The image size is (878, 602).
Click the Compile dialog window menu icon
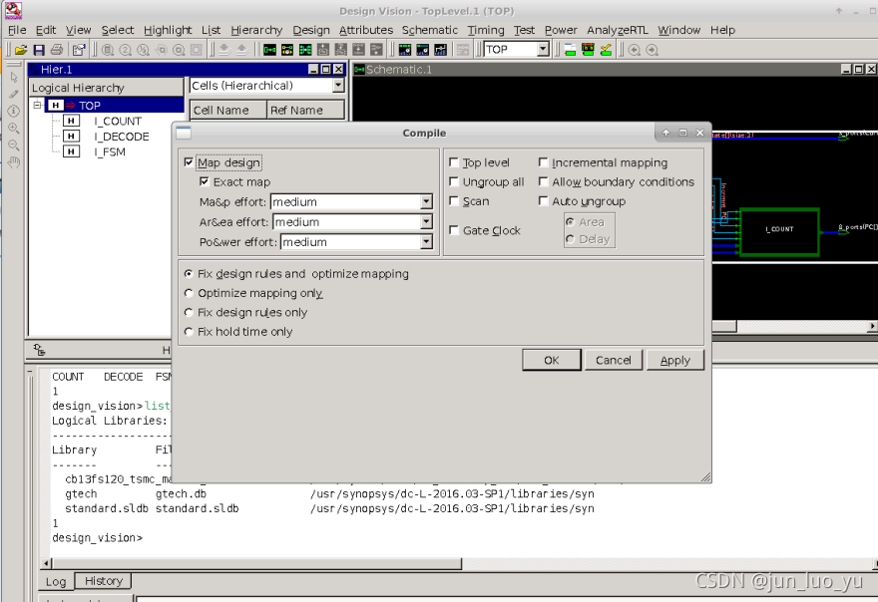(x=184, y=133)
